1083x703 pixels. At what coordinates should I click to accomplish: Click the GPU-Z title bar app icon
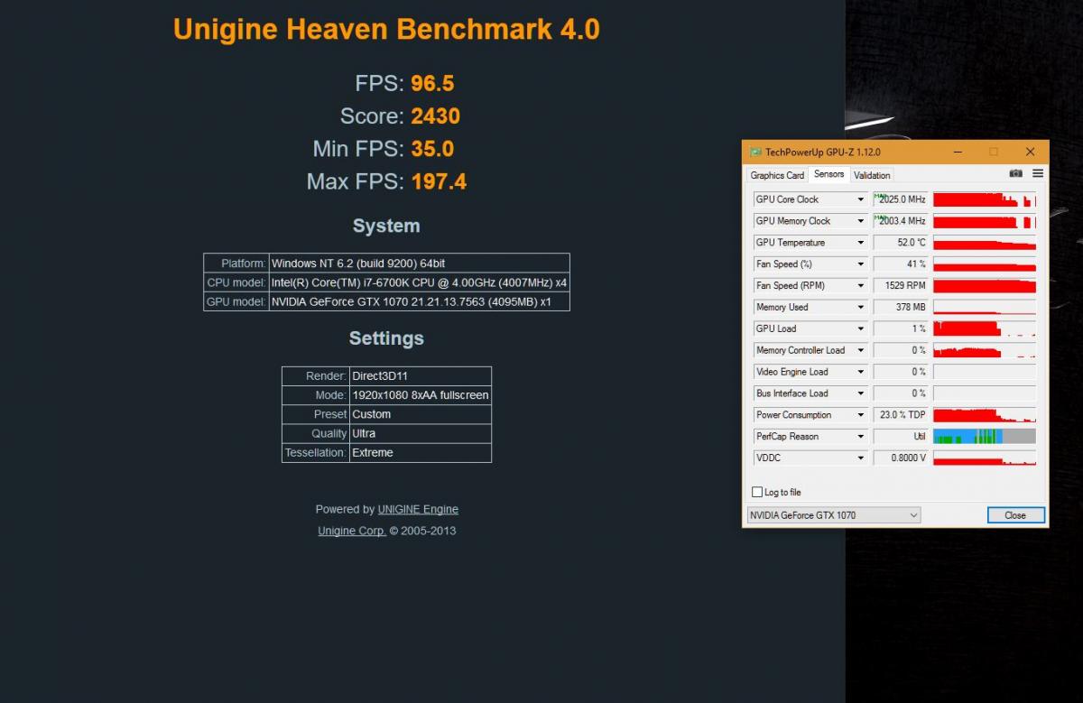755,152
